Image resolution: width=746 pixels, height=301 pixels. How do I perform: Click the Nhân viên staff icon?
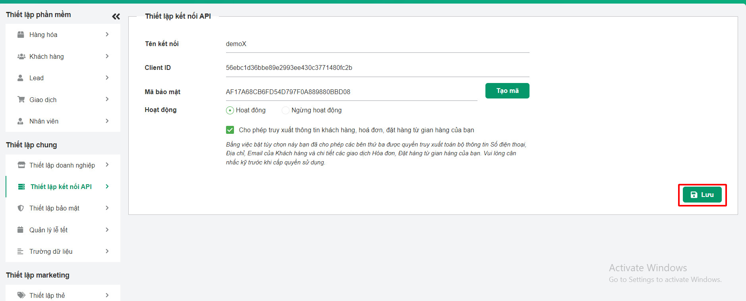click(20, 121)
